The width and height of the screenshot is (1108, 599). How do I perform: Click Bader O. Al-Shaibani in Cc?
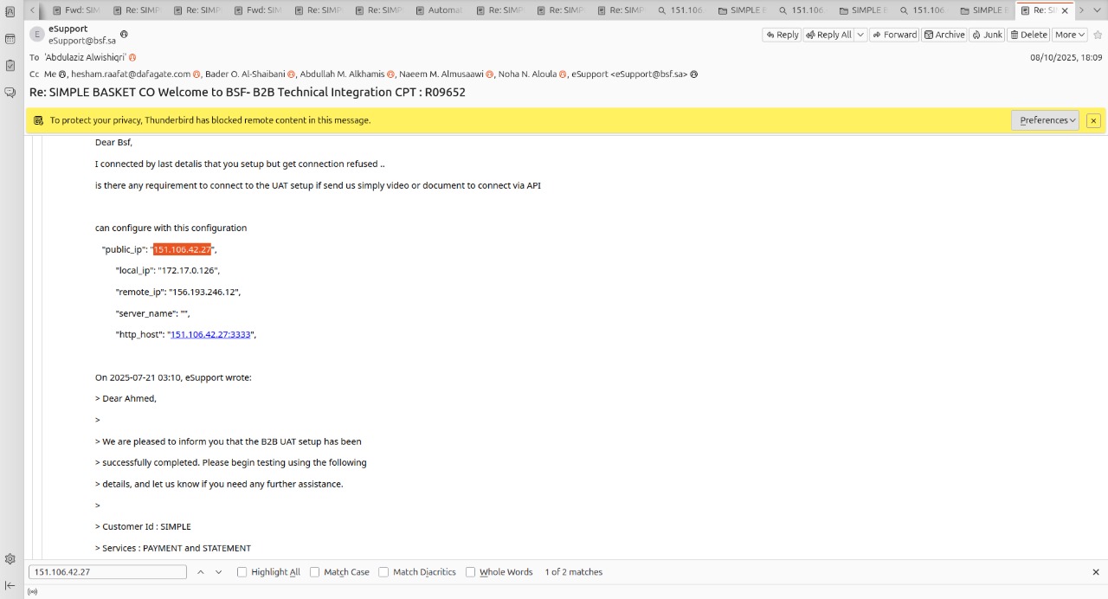245,74
